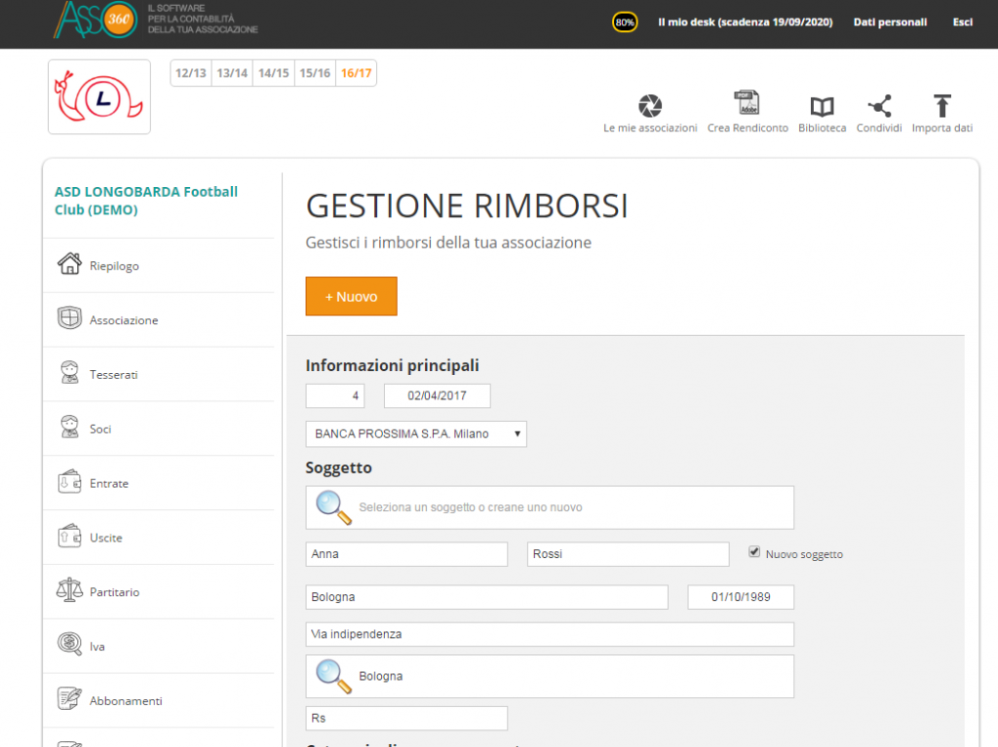Open Dati personali in header
The image size is (998, 747).
click(890, 22)
